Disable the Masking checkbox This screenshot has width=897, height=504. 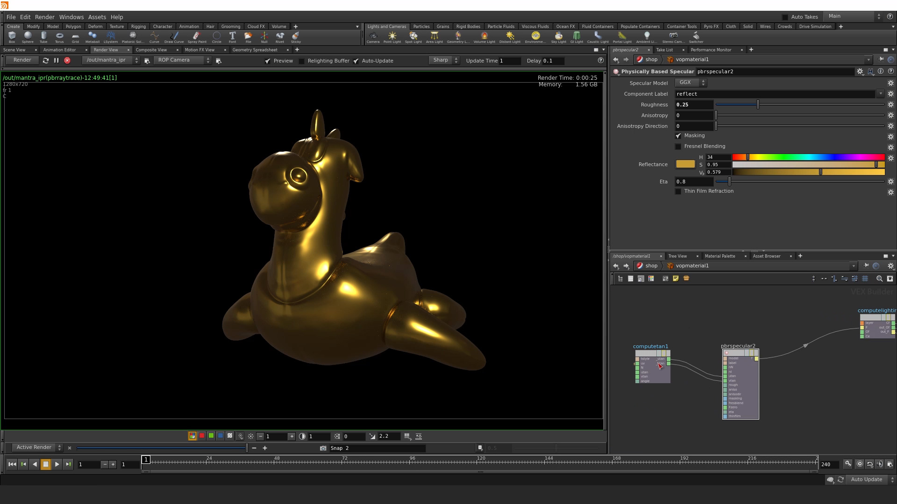(678, 136)
